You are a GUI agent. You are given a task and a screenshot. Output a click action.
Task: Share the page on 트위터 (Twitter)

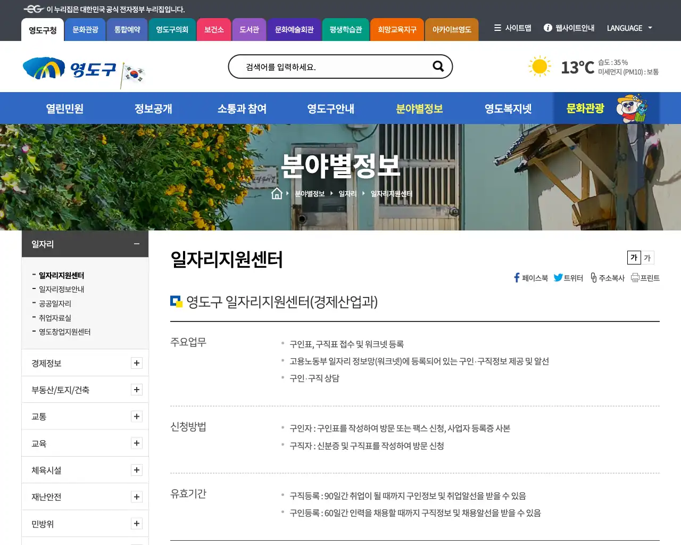point(567,277)
